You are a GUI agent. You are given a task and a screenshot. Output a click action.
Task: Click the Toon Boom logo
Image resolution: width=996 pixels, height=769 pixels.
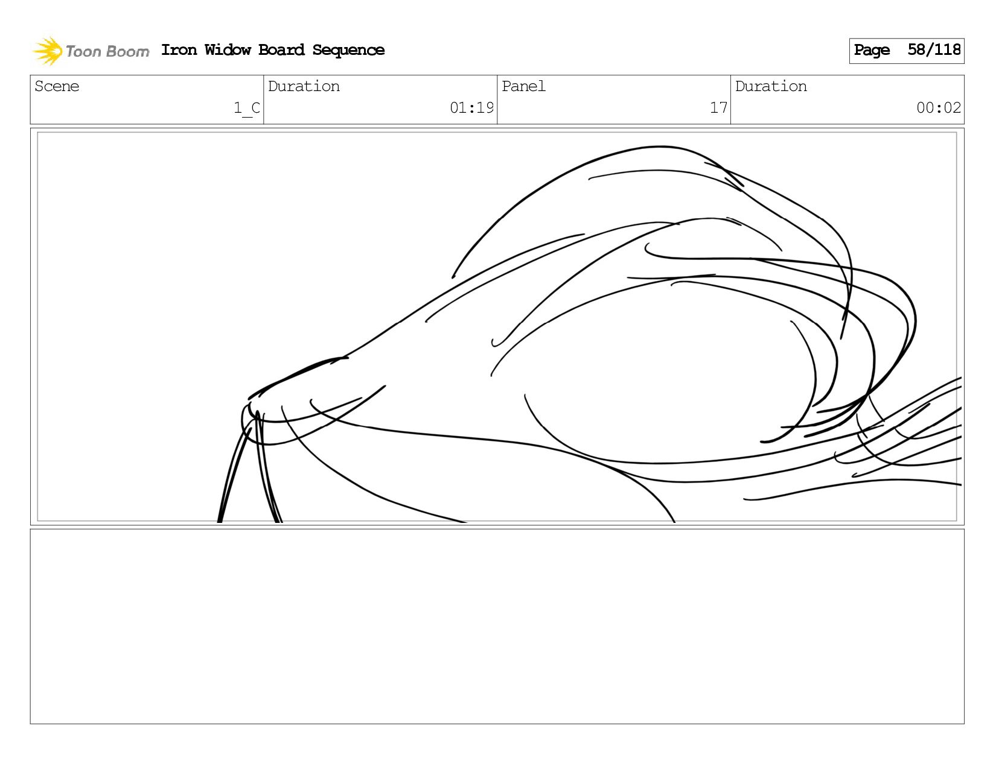tap(91, 51)
